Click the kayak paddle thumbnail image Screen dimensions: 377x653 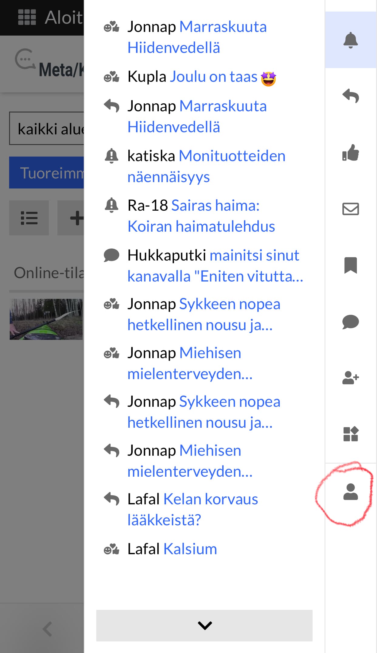click(x=46, y=319)
